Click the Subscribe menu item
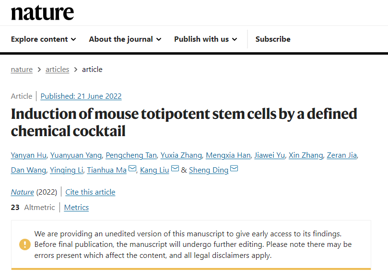This screenshot has width=388, height=279. pyautogui.click(x=273, y=39)
